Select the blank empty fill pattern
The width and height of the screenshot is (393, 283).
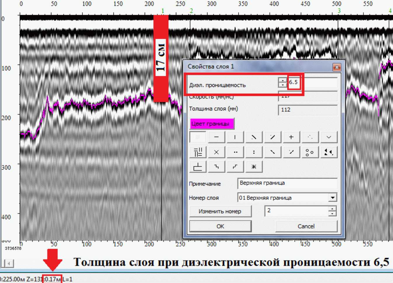pos(198,137)
